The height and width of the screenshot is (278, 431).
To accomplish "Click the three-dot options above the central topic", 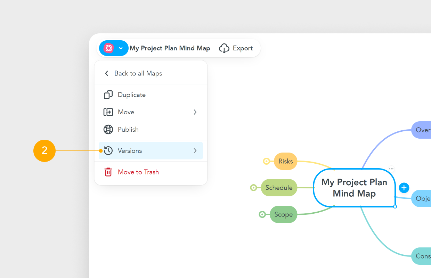I will tap(391, 169).
